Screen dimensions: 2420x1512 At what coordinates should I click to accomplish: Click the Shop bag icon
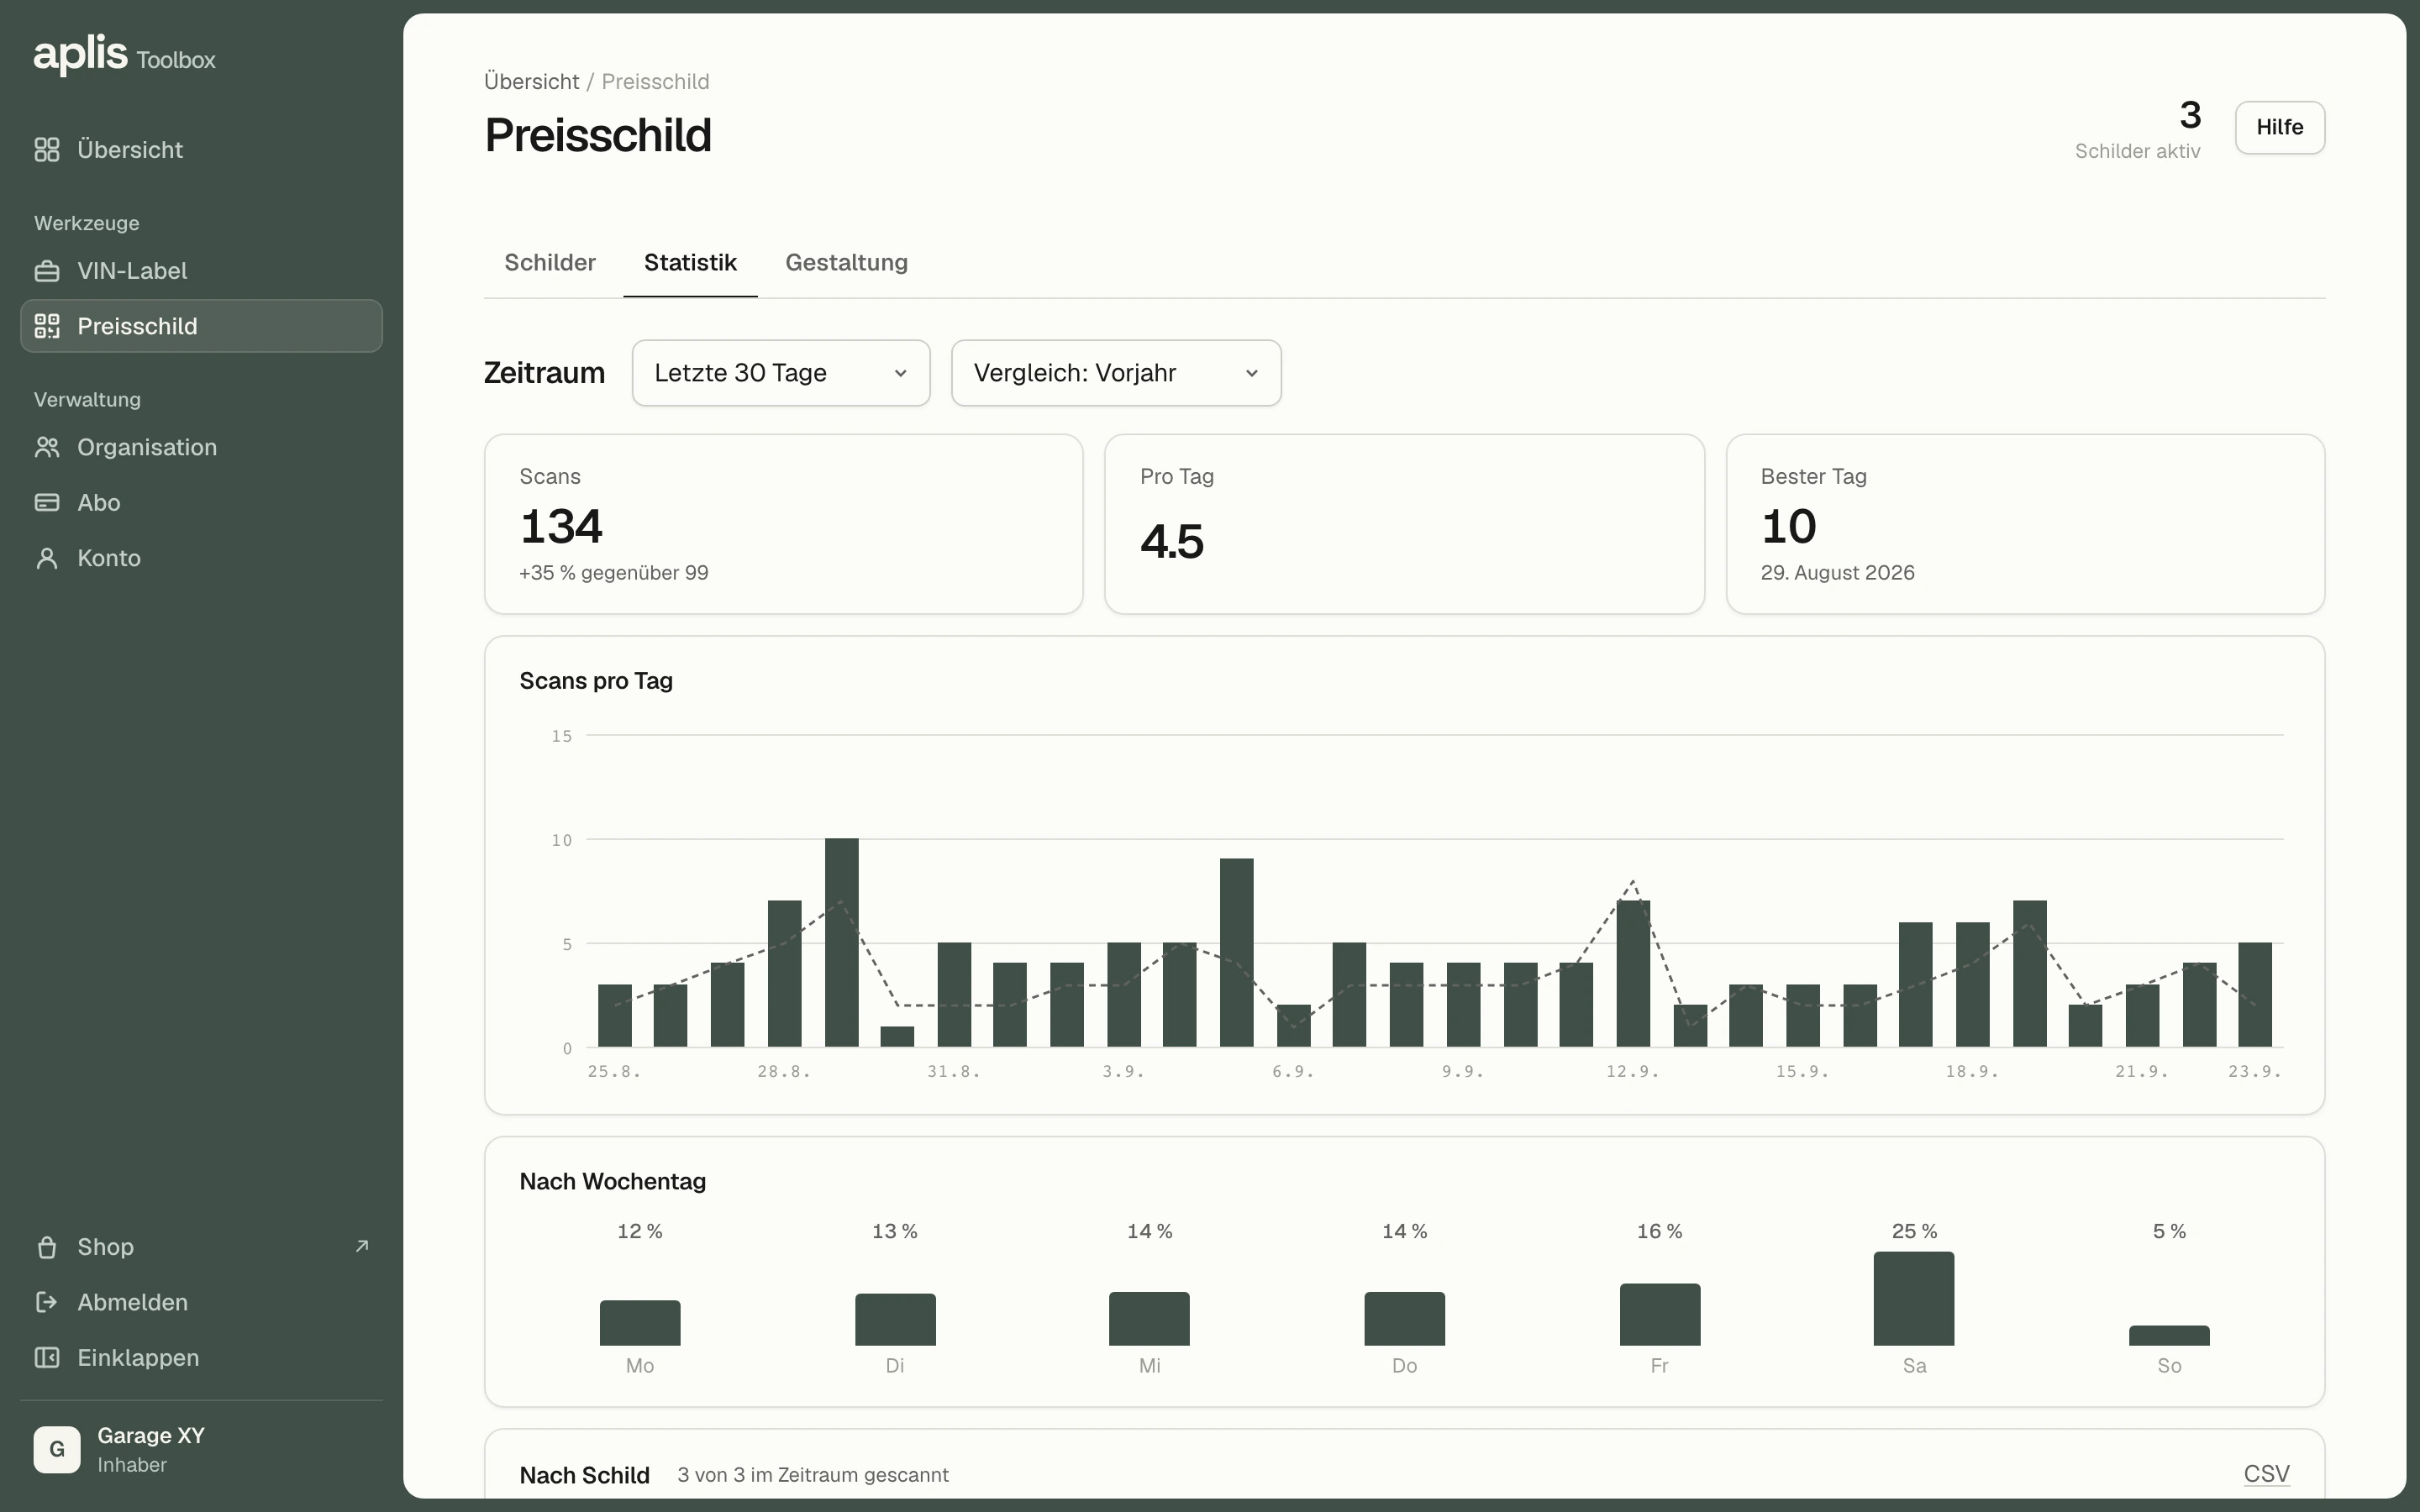[x=47, y=1247]
